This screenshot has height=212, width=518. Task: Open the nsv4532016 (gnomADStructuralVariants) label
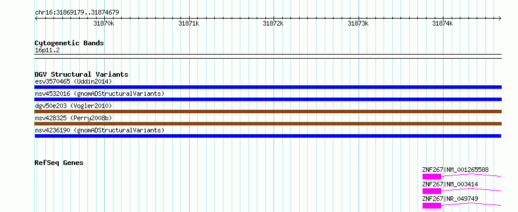[x=100, y=94]
